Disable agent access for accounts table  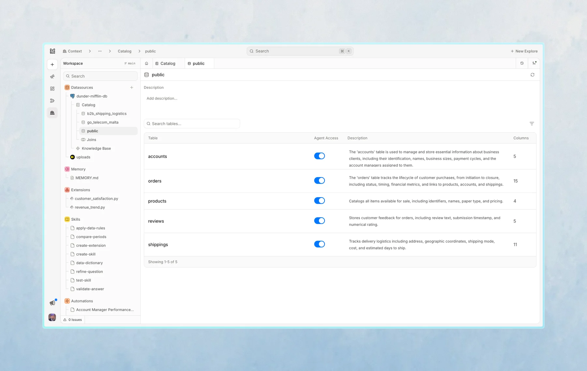[x=320, y=156]
